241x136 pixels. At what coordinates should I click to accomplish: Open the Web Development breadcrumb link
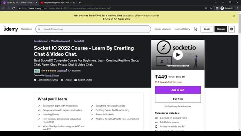click(x=61, y=41)
